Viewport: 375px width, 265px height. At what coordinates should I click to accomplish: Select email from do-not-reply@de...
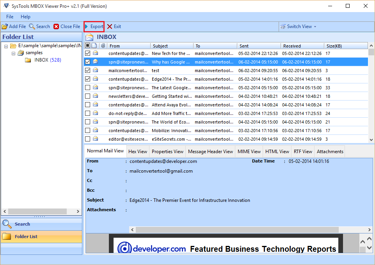tap(226, 113)
